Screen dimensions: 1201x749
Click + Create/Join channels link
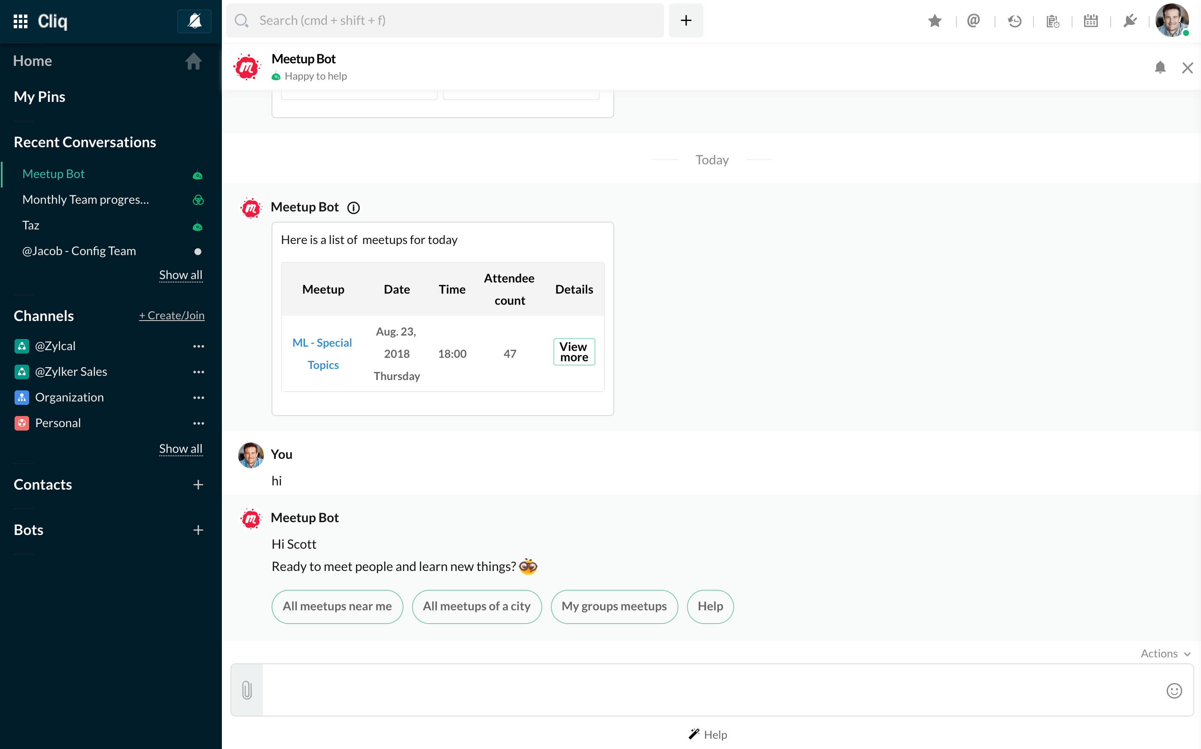coord(171,315)
